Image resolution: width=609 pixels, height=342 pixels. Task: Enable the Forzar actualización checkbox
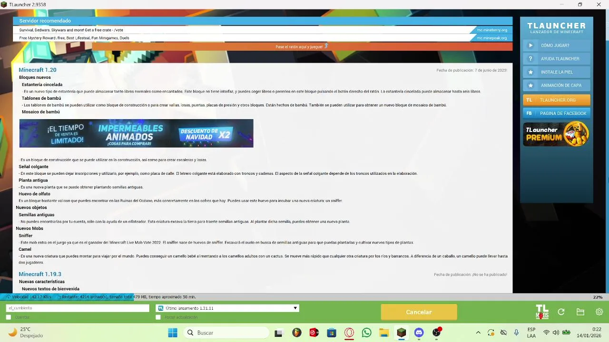[x=158, y=317]
